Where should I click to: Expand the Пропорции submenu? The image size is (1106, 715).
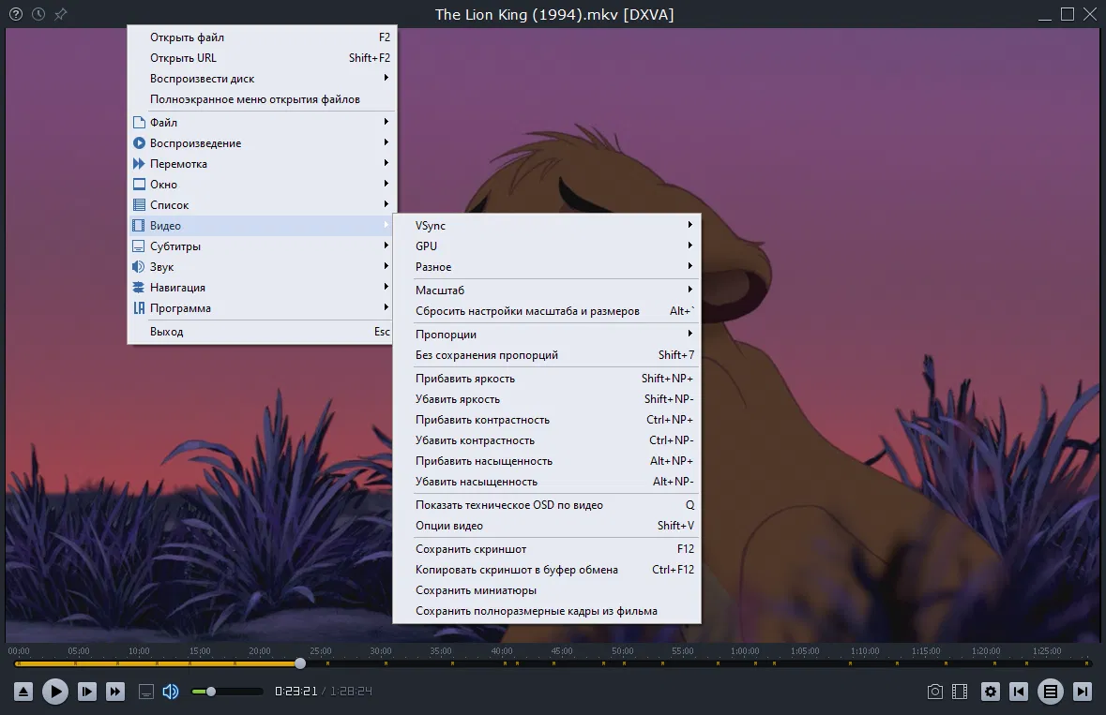(x=547, y=334)
